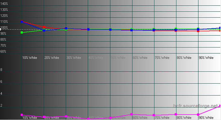Click the red marker at 20% White
Screen dimensions: 221x120
click(x=44, y=27)
